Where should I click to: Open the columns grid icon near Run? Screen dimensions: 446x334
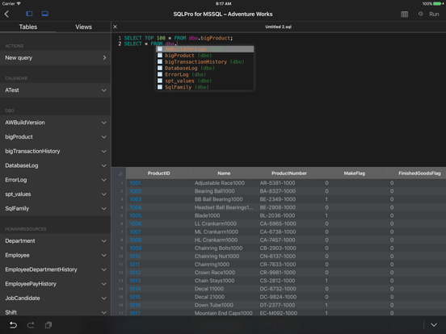click(x=404, y=15)
